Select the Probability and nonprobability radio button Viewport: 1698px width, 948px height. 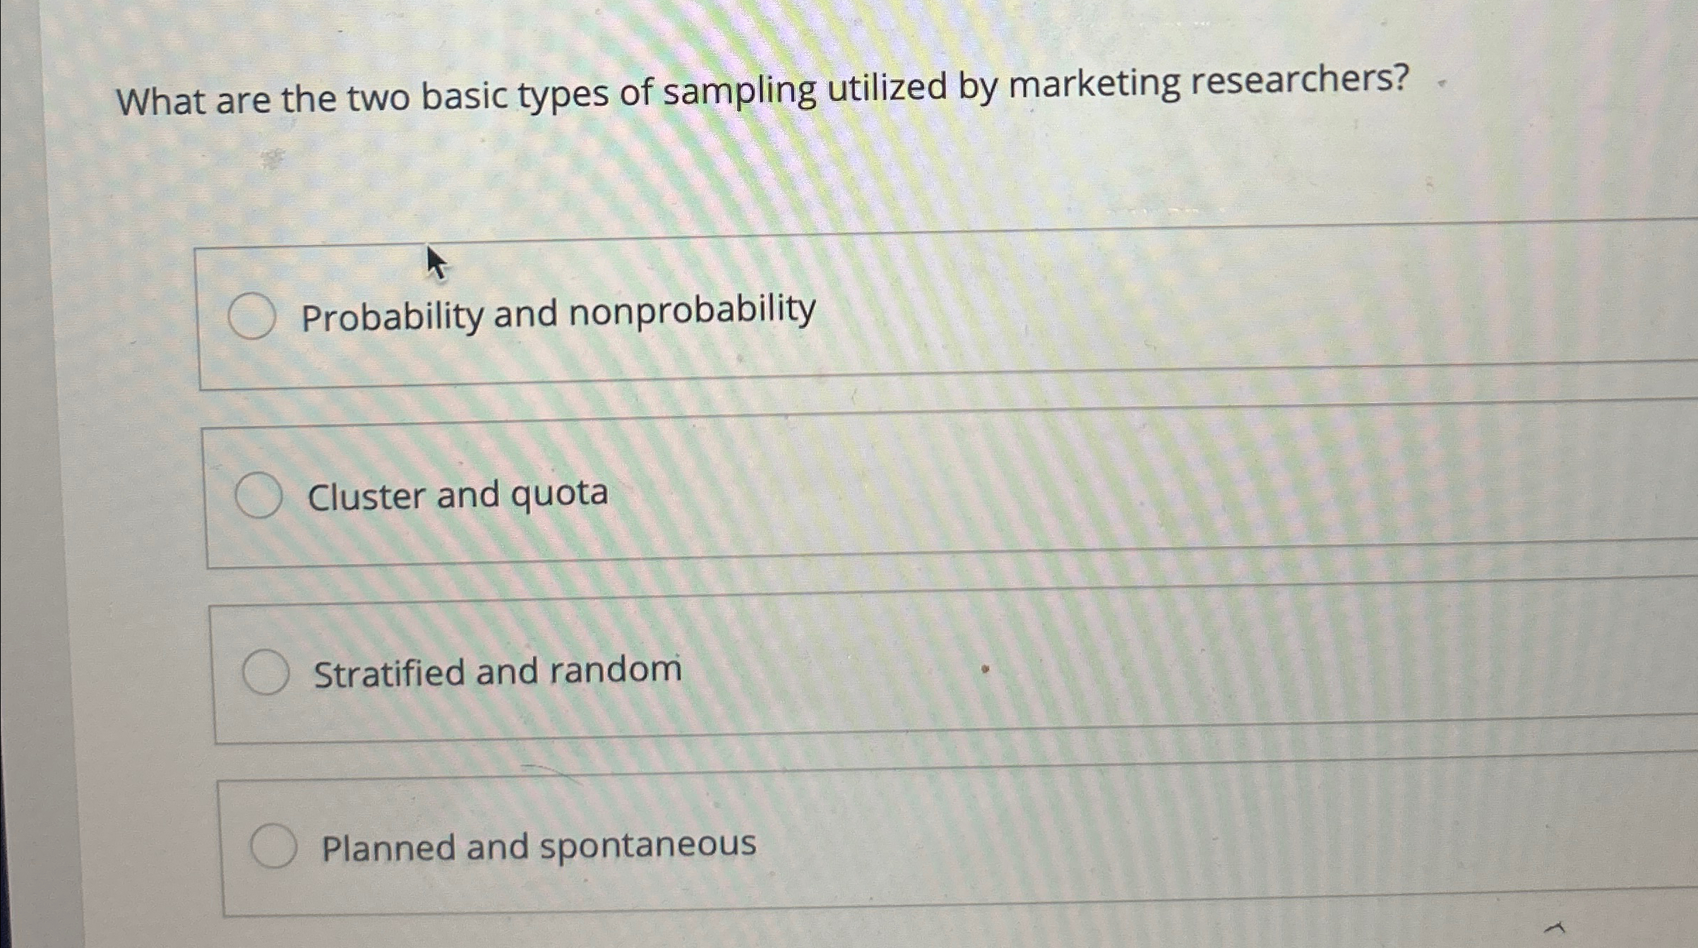click(252, 316)
